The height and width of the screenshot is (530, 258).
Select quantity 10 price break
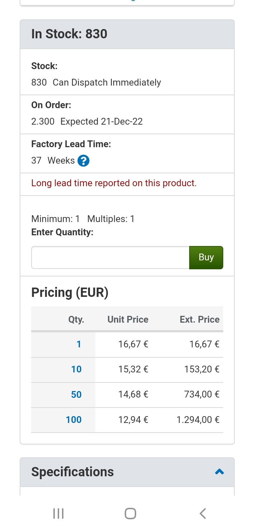(76, 370)
